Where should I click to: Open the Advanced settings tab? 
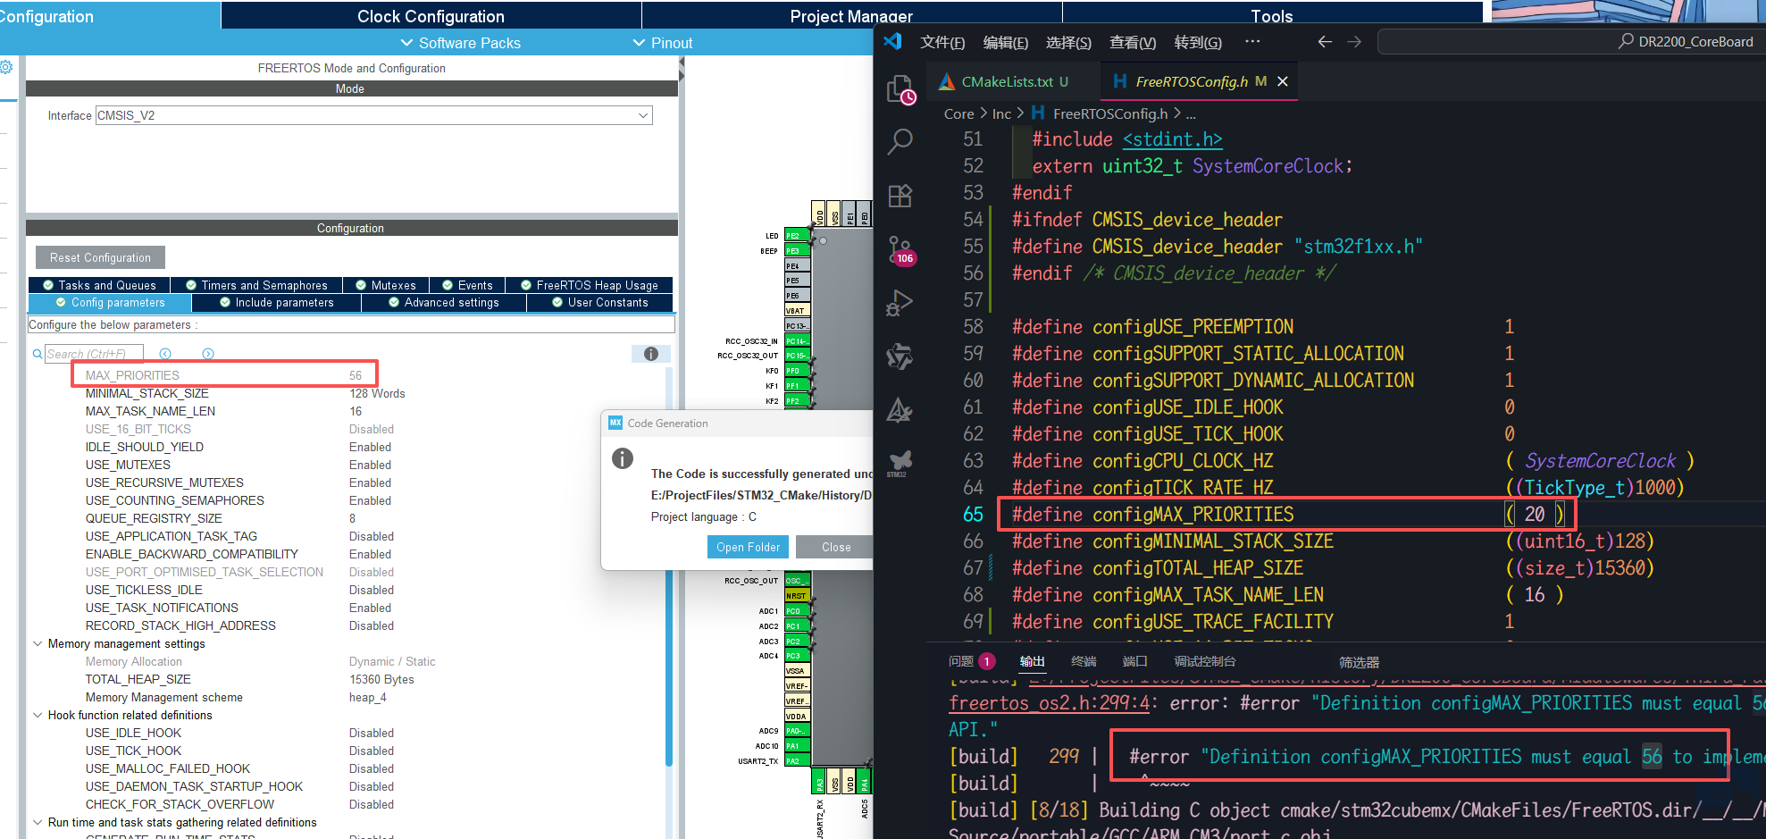point(444,303)
